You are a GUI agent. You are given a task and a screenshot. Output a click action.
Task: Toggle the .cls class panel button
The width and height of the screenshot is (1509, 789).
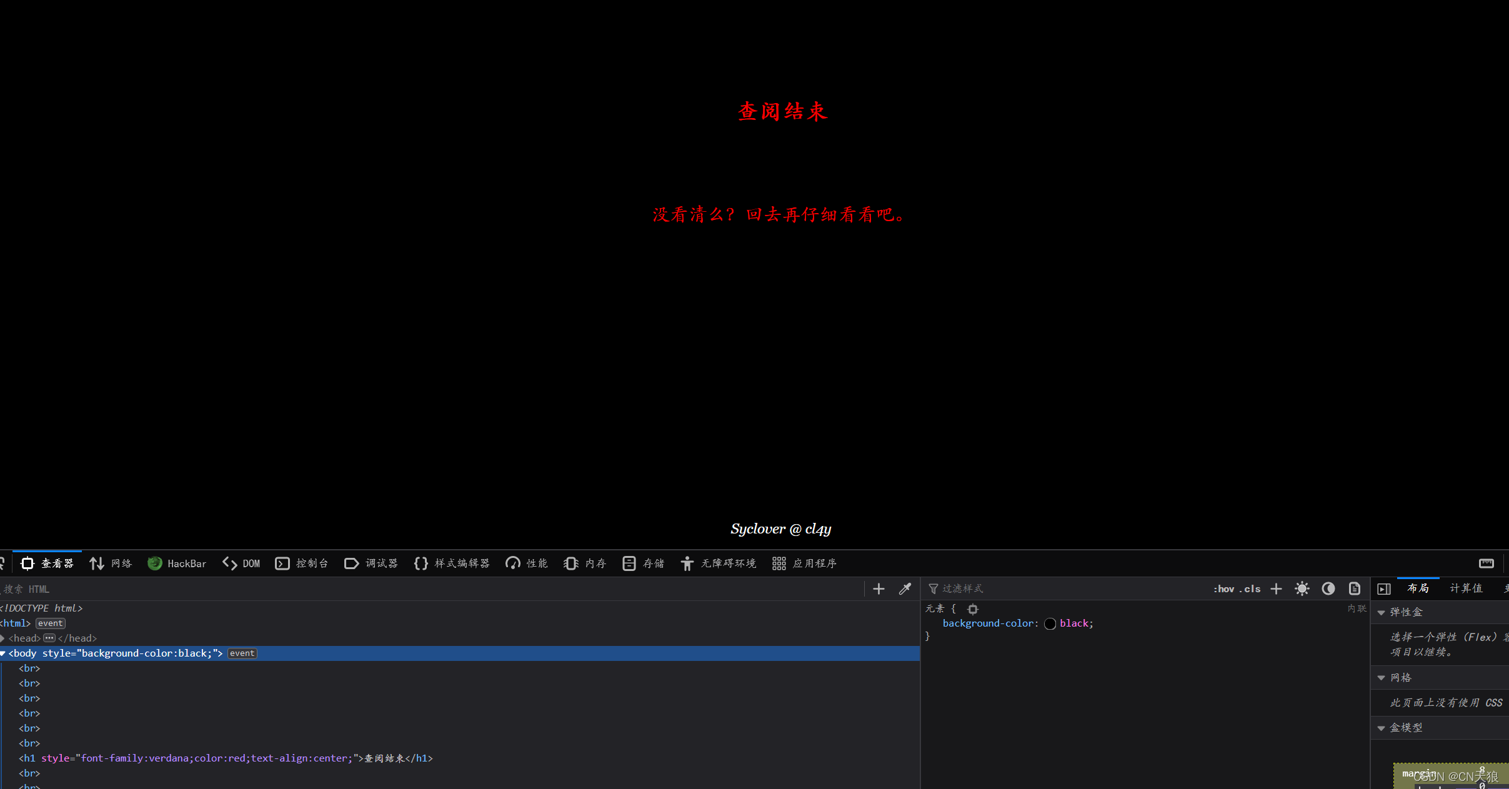pos(1251,589)
